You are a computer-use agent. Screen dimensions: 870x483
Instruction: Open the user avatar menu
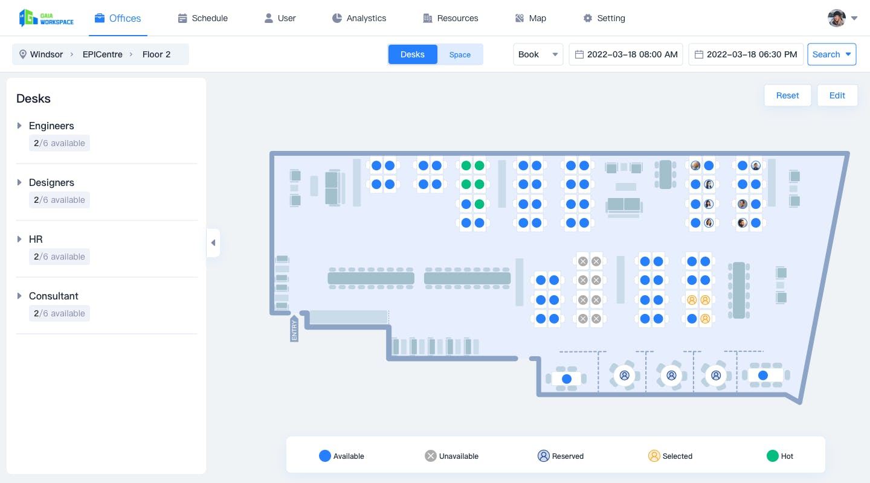(842, 18)
